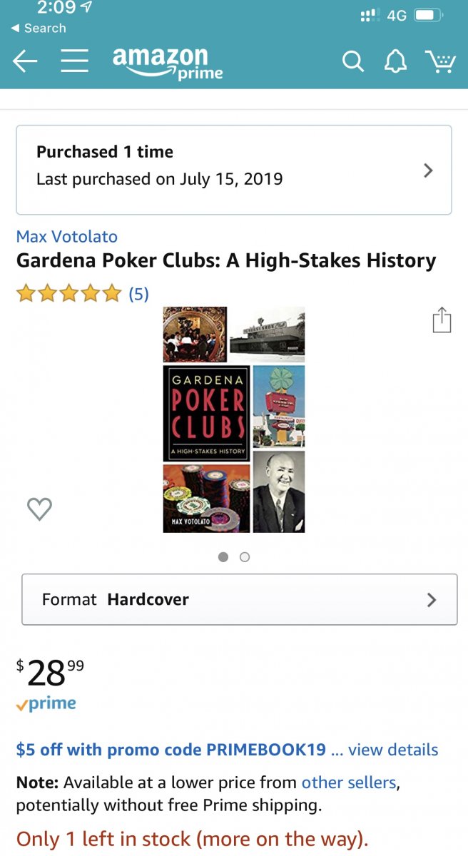Open the other sellers link
Screen dimensions: 468x856
pos(349,782)
